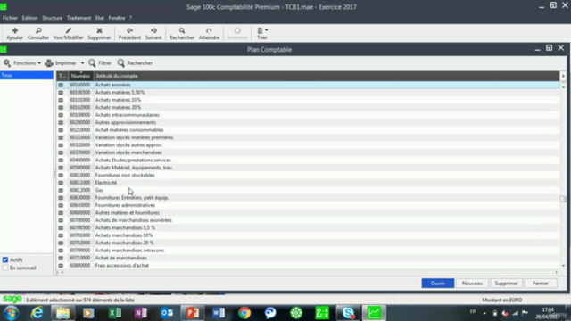Open Outlook from the taskbar

coord(167,313)
